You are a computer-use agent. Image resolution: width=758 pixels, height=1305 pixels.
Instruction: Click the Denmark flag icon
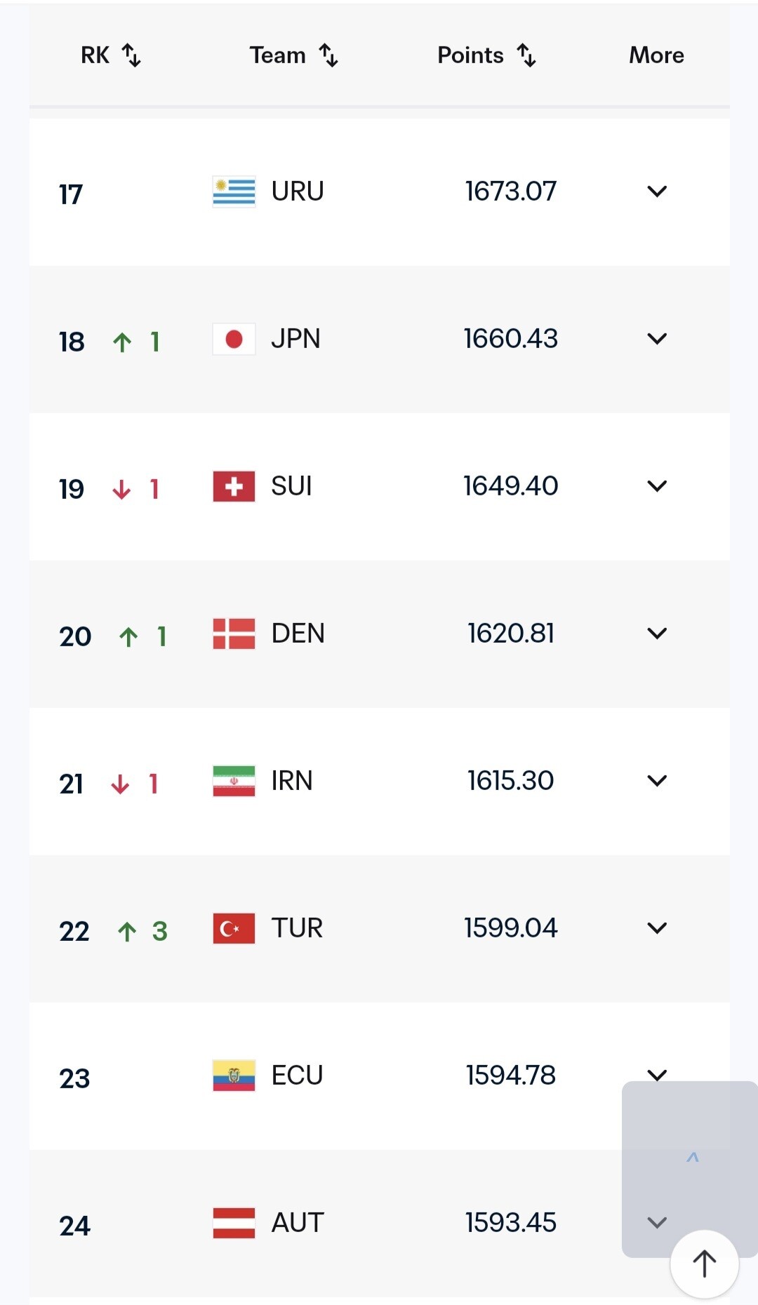click(234, 634)
